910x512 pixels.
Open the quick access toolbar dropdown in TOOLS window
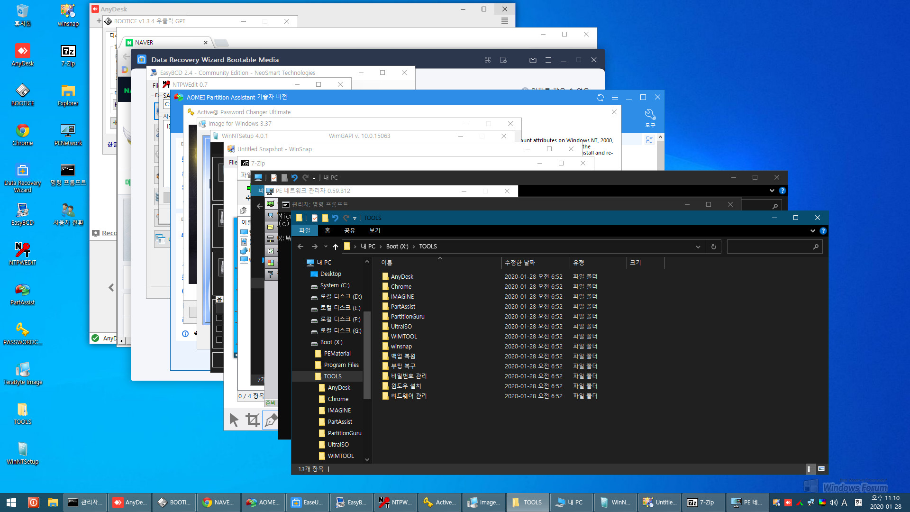click(x=355, y=218)
